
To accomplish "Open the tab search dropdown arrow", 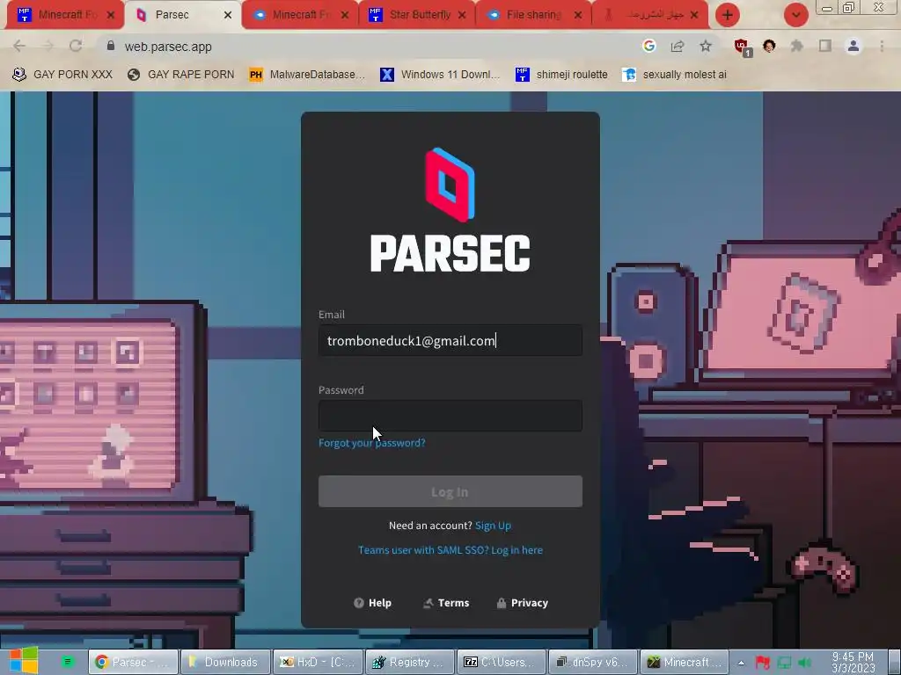I will [x=795, y=15].
